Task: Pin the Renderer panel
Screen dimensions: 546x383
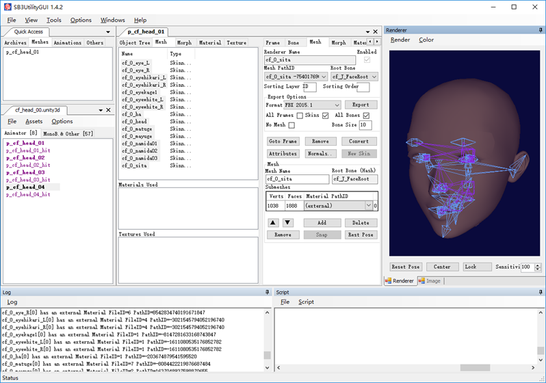Action: point(539,30)
